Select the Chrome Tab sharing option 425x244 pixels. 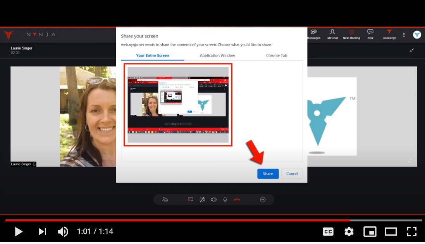[276, 55]
